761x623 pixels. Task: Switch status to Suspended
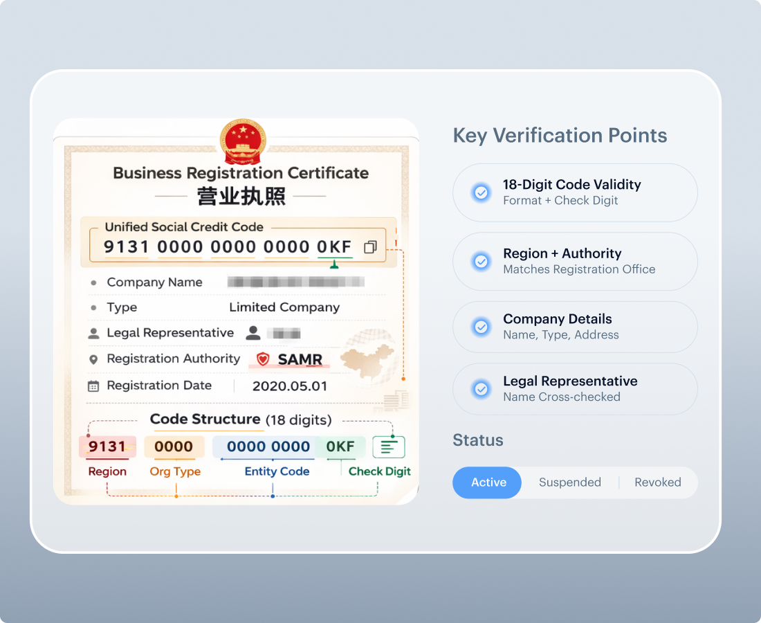[x=569, y=482]
